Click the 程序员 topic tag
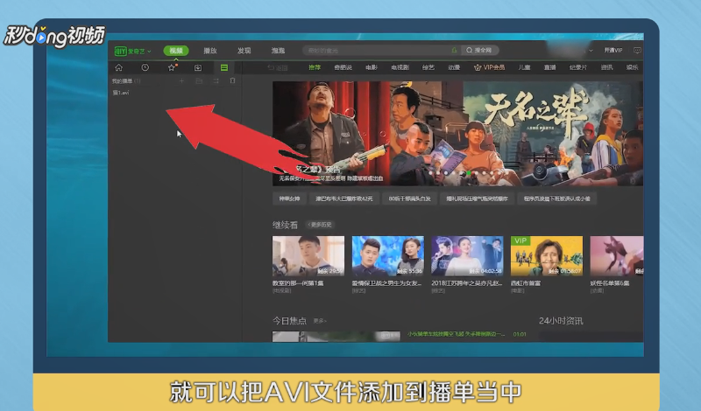 (x=556, y=199)
